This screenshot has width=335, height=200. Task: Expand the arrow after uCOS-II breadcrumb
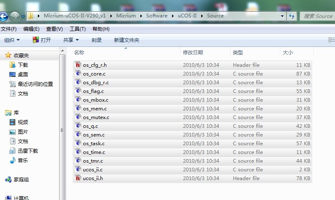point(202,16)
